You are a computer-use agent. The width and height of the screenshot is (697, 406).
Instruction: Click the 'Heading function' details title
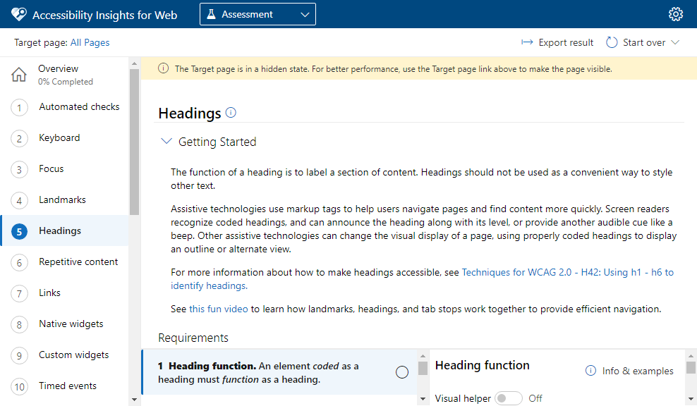point(483,365)
